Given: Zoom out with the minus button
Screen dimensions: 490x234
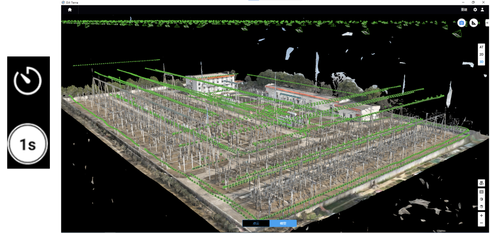Looking at the screenshot, I should [x=481, y=223].
